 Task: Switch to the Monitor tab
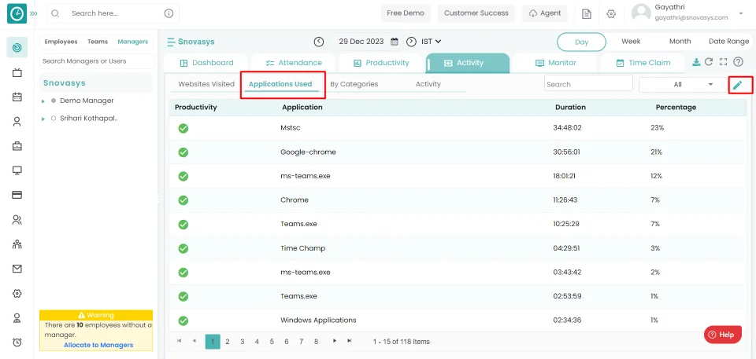[555, 63]
